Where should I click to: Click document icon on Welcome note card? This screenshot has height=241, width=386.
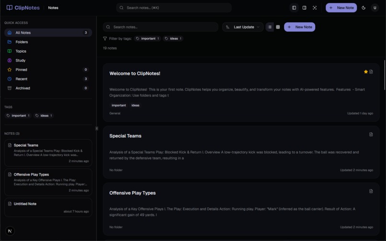[x=371, y=72]
